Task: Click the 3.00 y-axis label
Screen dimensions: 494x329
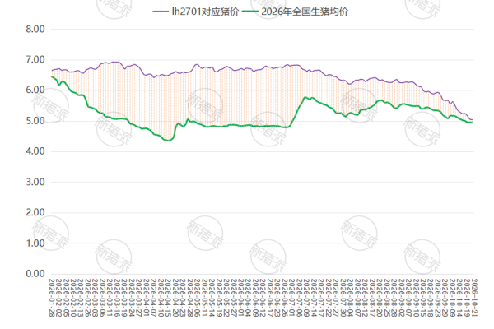Action: pyautogui.click(x=35, y=182)
